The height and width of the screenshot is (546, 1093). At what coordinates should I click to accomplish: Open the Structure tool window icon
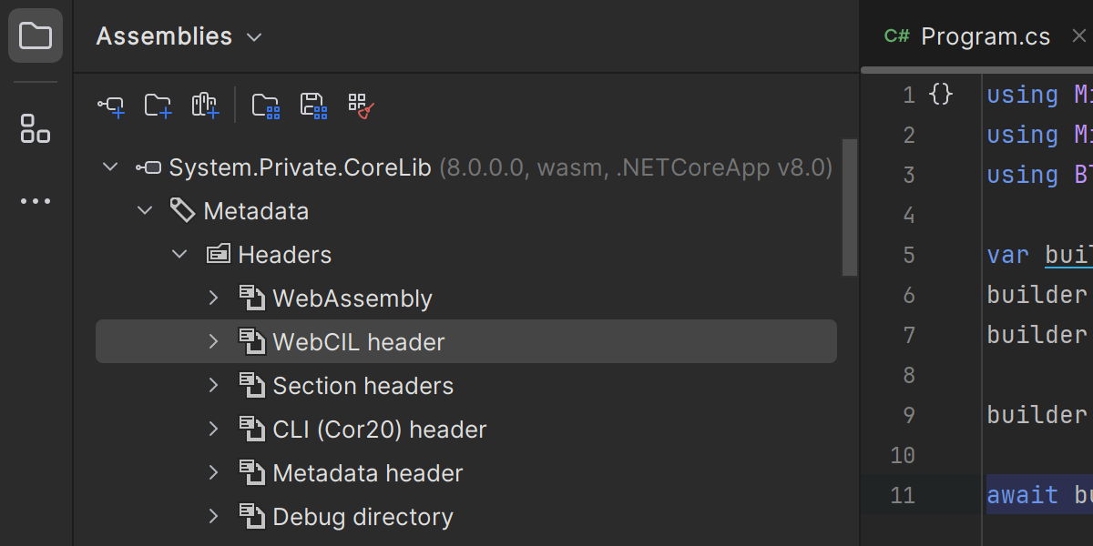coord(36,128)
